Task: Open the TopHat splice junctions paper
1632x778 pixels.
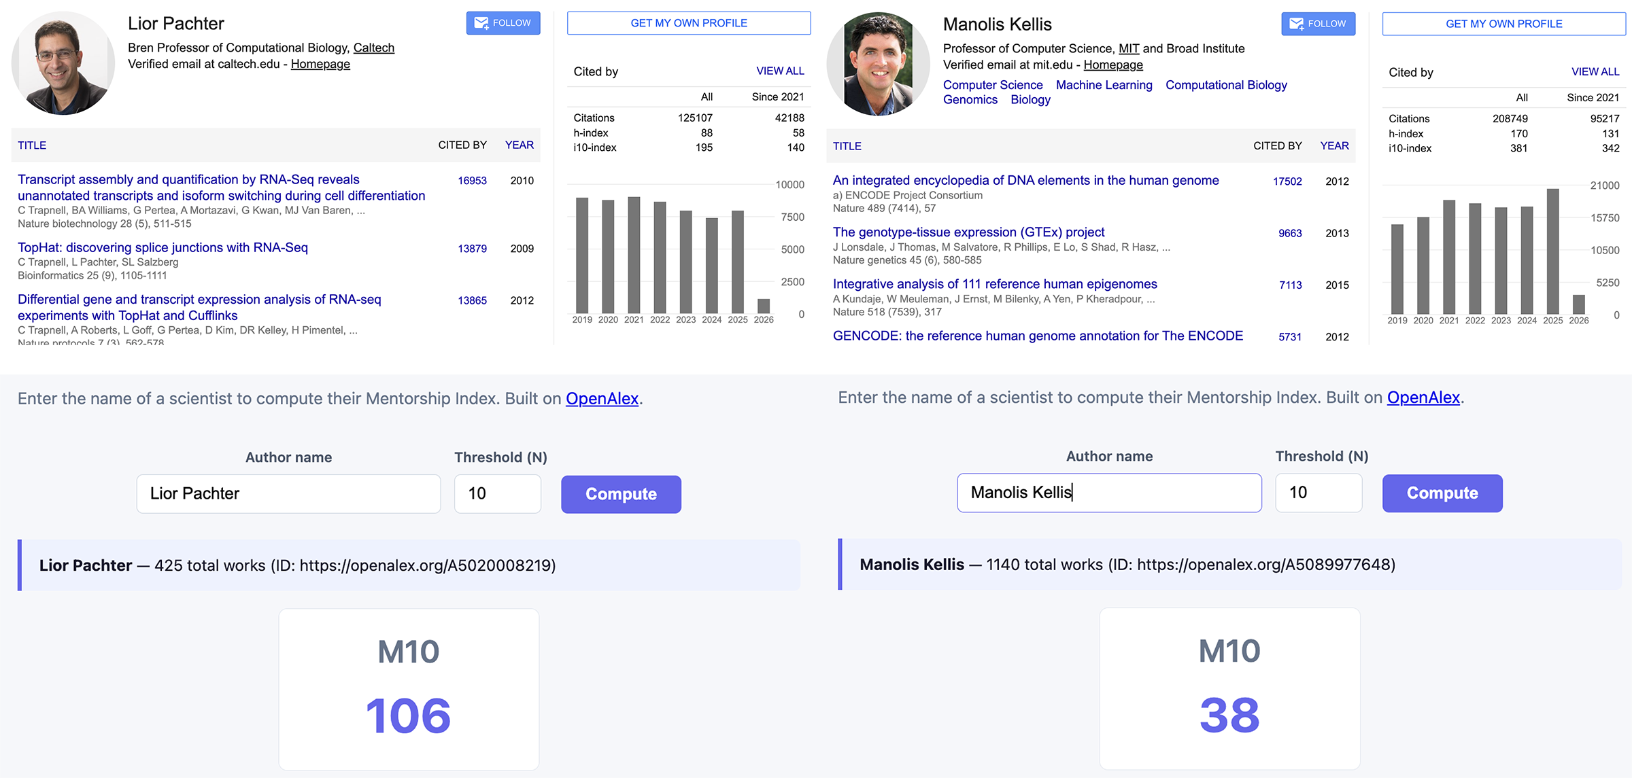Action: (163, 247)
